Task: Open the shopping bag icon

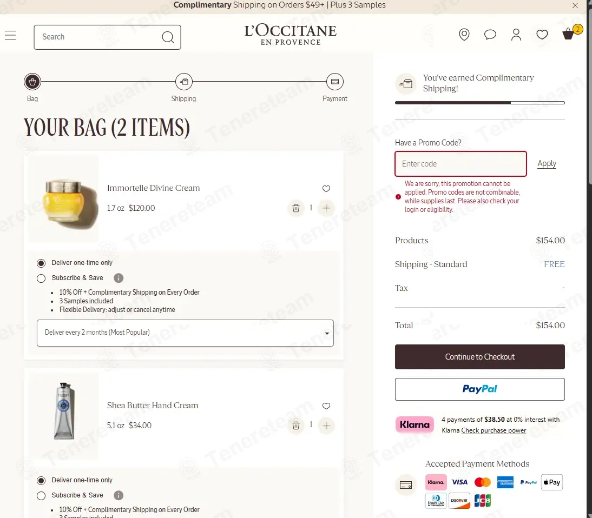Action: click(568, 34)
